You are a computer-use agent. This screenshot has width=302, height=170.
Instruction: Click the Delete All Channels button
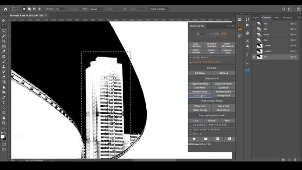pyautogui.click(x=227, y=45)
